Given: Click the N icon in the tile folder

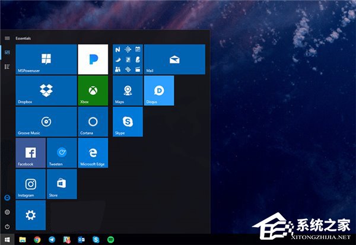Looking at the screenshot, I should tap(117, 49).
